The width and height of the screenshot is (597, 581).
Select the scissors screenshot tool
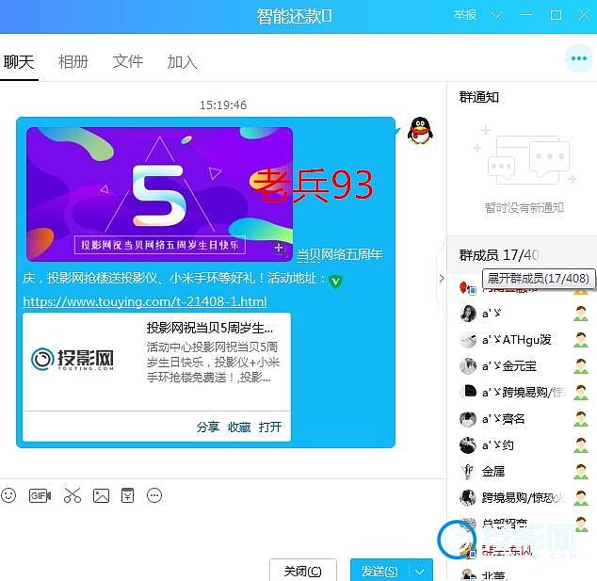[x=73, y=495]
